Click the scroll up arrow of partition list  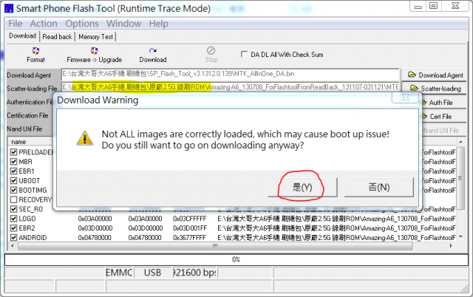pos(460,142)
